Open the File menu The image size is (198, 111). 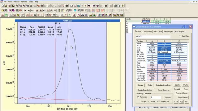point(5,2)
